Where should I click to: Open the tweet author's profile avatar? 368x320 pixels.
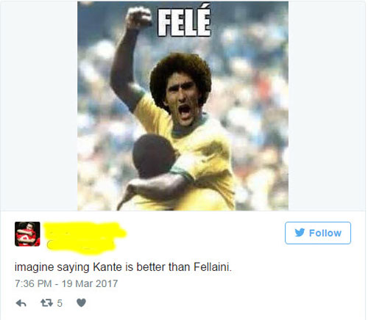pyautogui.click(x=27, y=234)
